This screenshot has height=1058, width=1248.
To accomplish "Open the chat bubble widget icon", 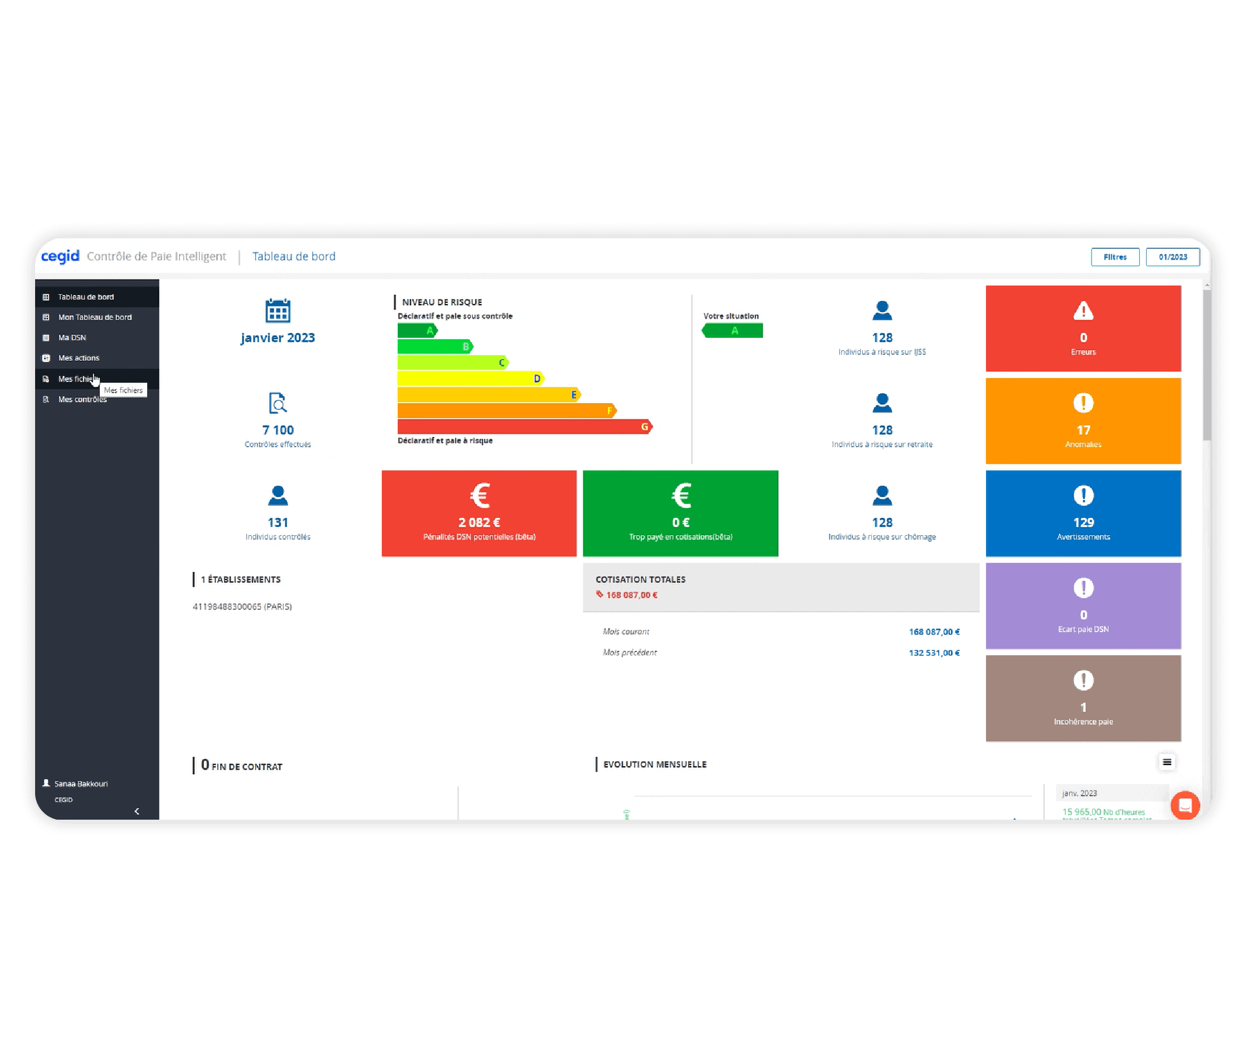I will pos(1184,805).
